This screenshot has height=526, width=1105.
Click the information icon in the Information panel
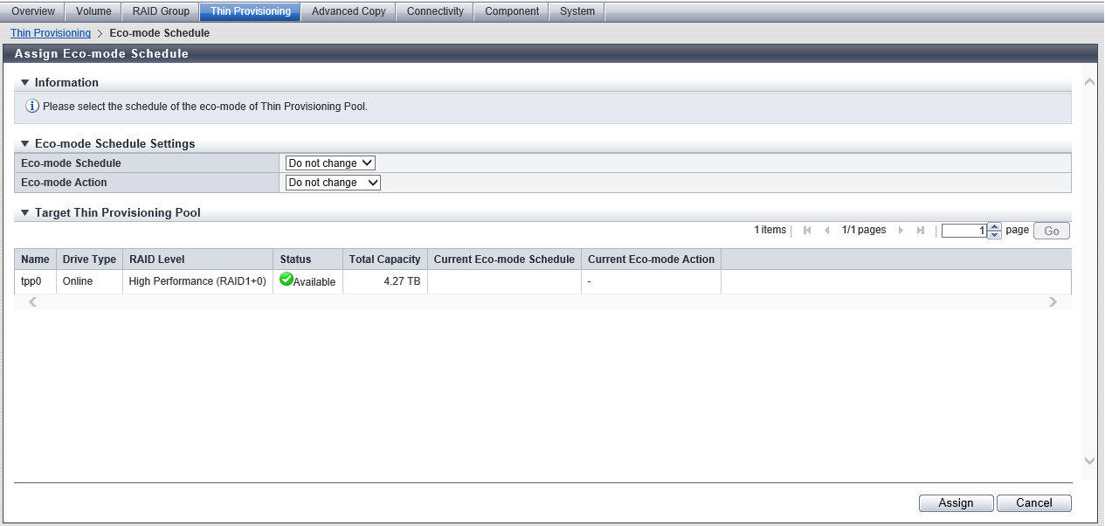32,107
